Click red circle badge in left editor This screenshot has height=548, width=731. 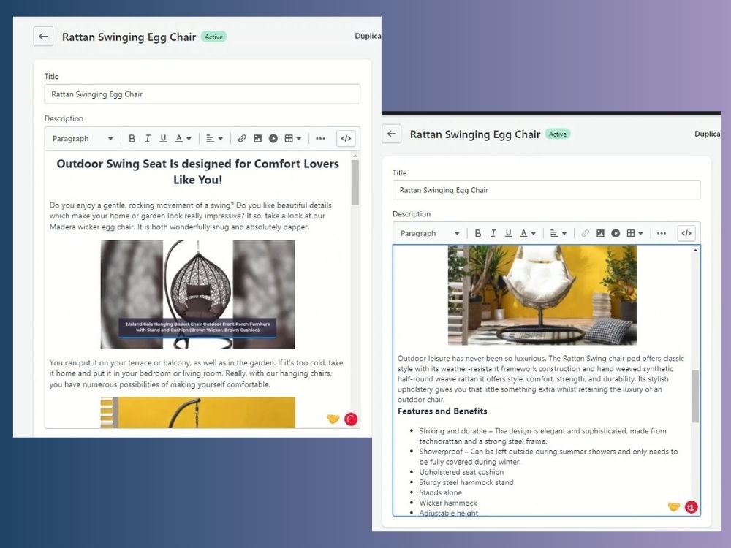[351, 419]
